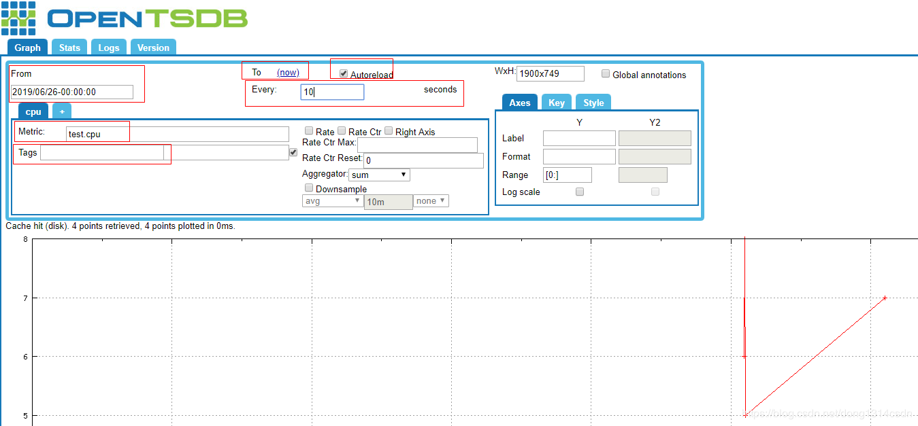Enable Global annotations checkbox
The image size is (918, 426).
click(x=606, y=74)
